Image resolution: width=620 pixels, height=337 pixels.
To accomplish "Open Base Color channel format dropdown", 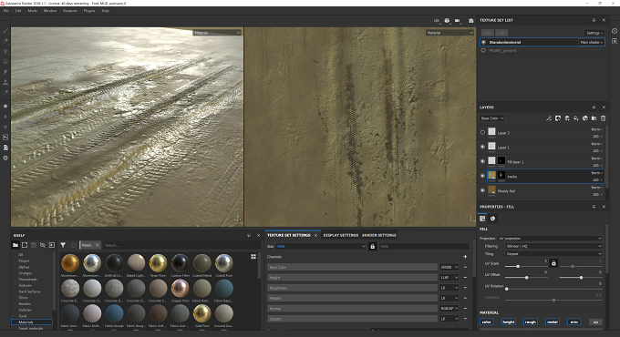I will tap(449, 267).
